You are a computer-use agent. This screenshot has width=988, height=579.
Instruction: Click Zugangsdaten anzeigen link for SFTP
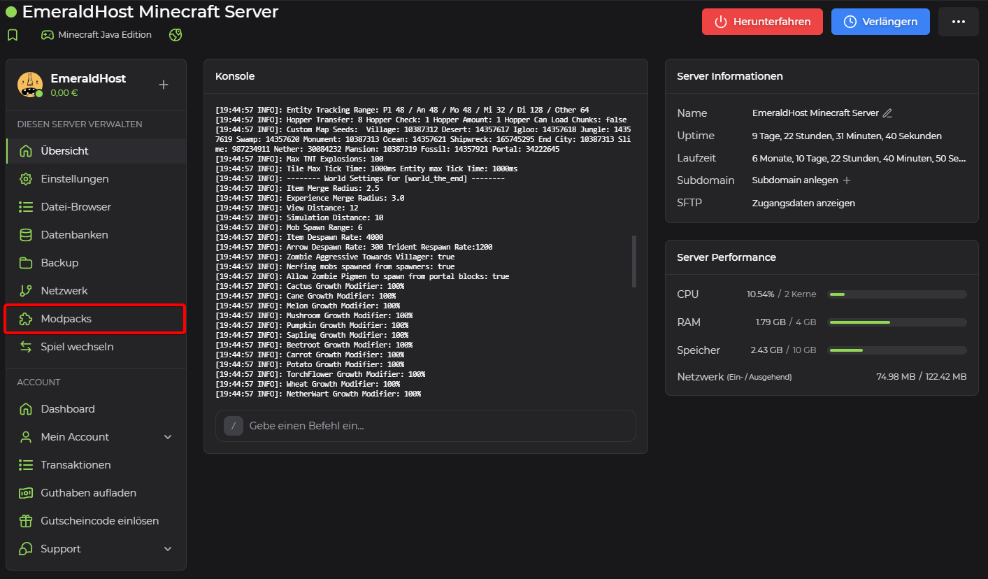pyautogui.click(x=803, y=203)
